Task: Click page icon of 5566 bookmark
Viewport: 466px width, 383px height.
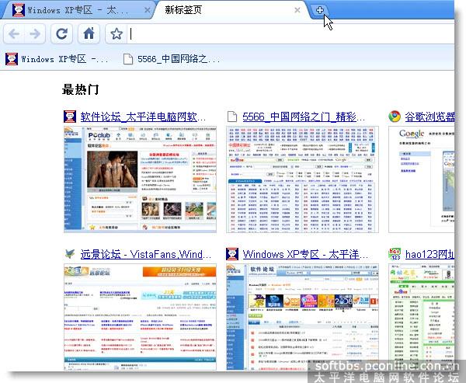Action: 128,59
